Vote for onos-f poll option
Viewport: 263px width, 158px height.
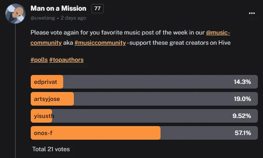[144, 133]
